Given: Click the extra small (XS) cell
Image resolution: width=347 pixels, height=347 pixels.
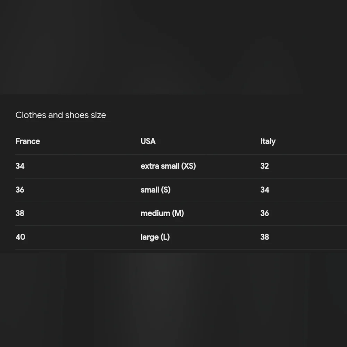Looking at the screenshot, I should click(x=168, y=166).
